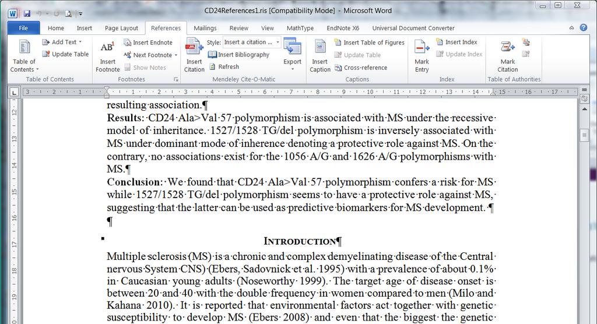This screenshot has height=324, width=597.
Task: Click the Next Footnote button
Action: [x=148, y=55]
